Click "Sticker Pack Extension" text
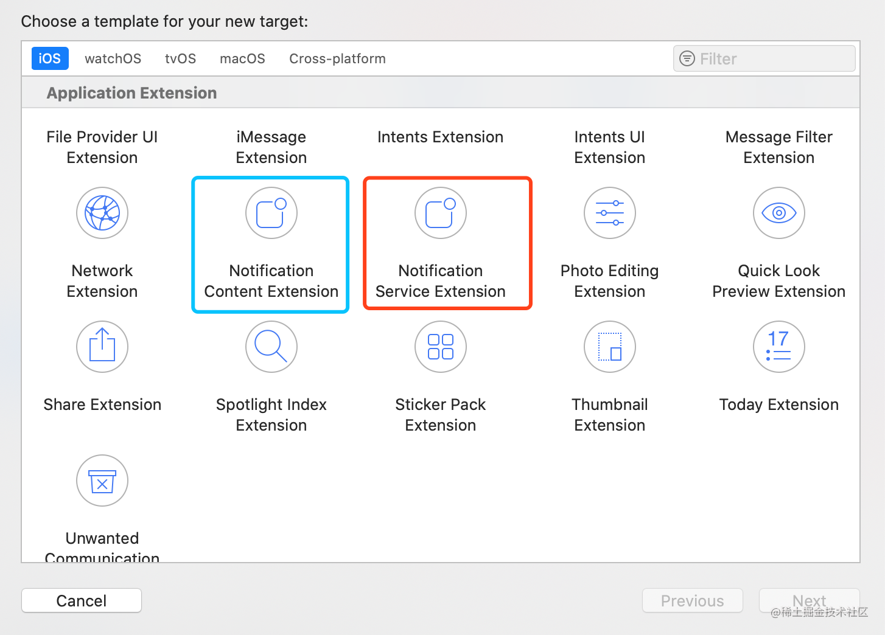This screenshot has height=635, width=885. pos(441,415)
